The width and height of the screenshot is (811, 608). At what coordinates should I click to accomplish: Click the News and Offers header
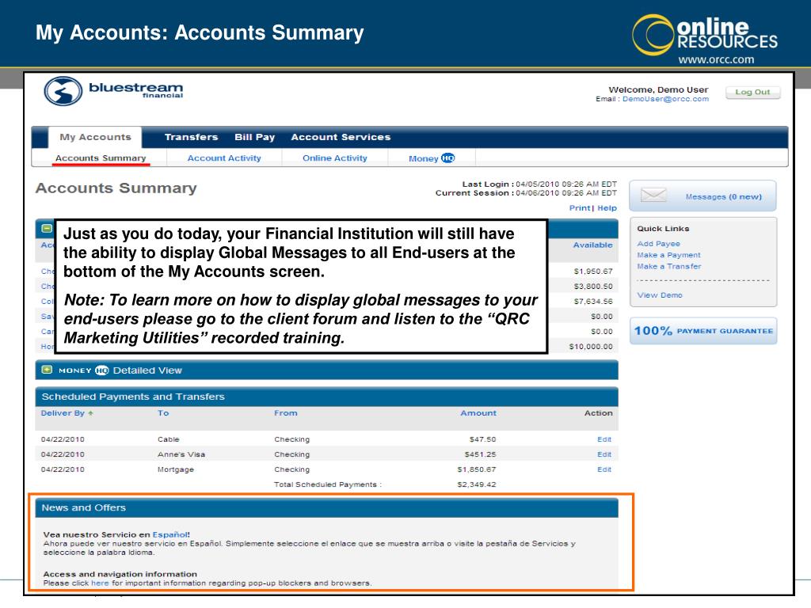326,507
